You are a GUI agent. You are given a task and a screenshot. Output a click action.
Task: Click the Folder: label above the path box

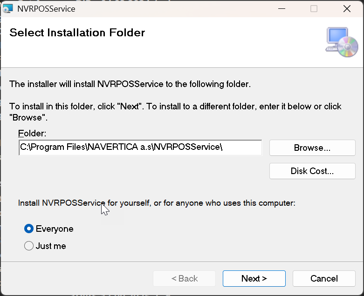(x=32, y=134)
